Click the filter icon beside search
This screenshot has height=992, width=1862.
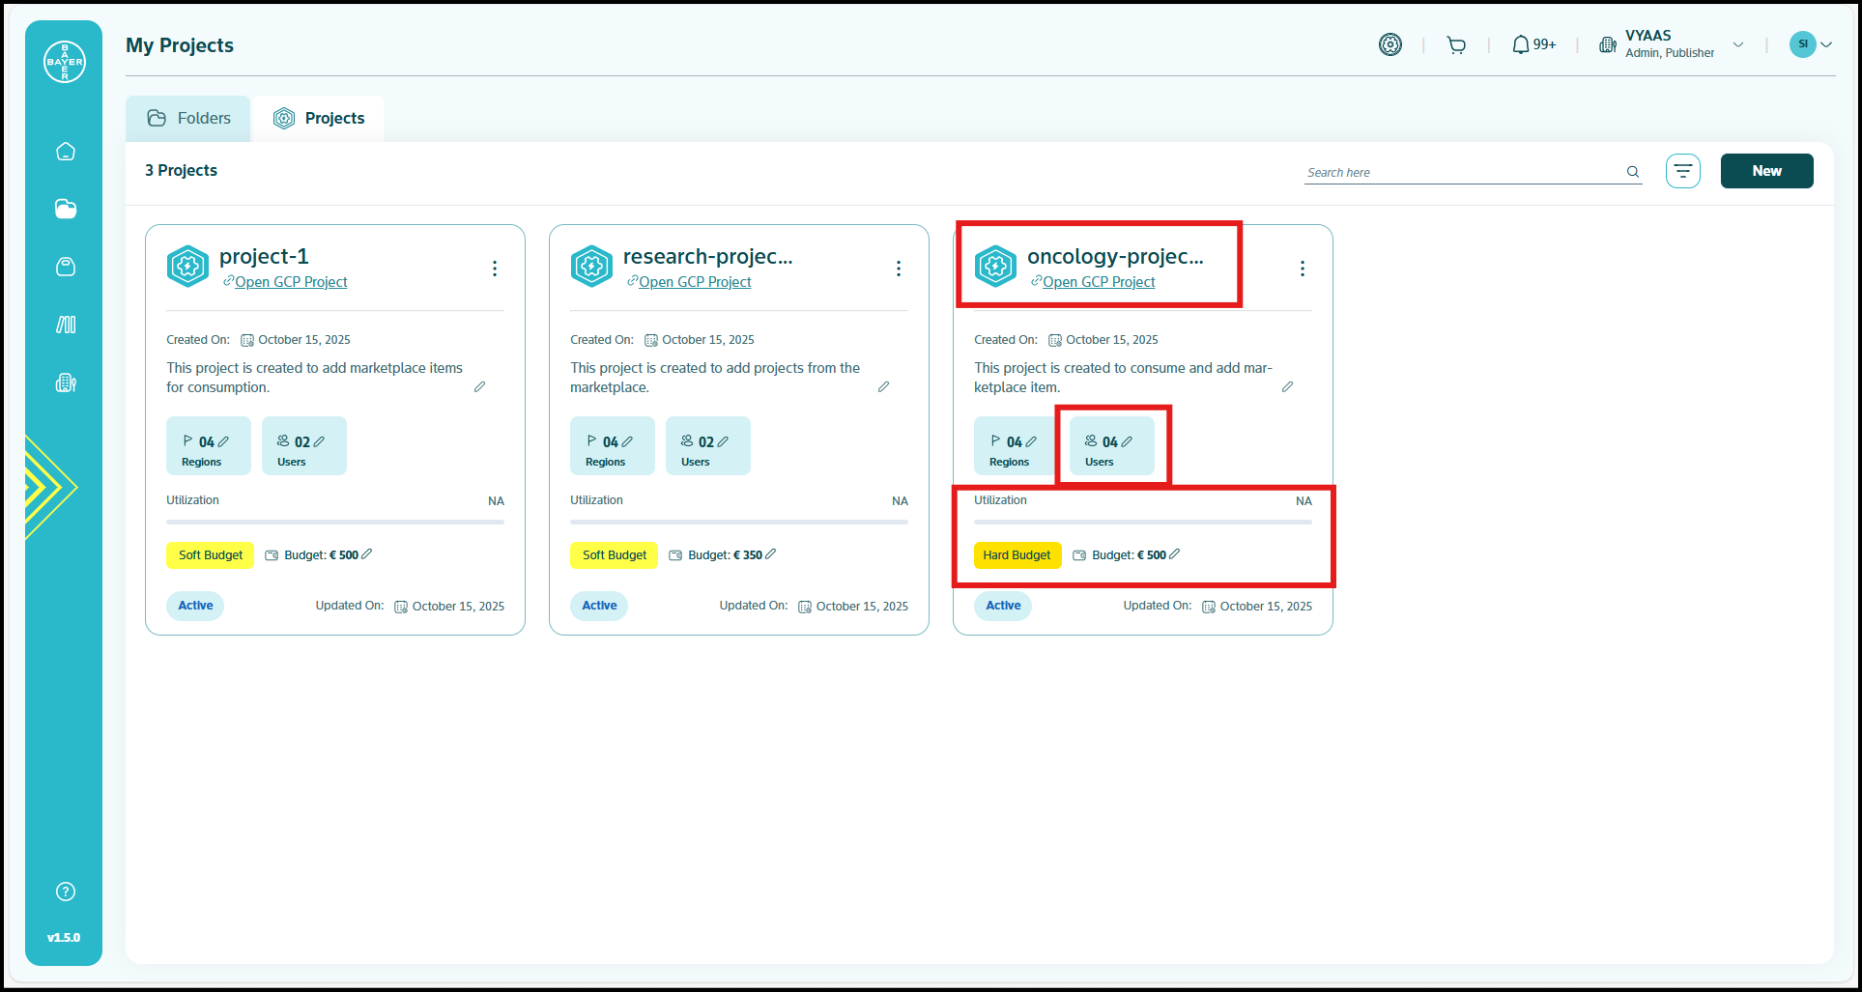tap(1682, 171)
